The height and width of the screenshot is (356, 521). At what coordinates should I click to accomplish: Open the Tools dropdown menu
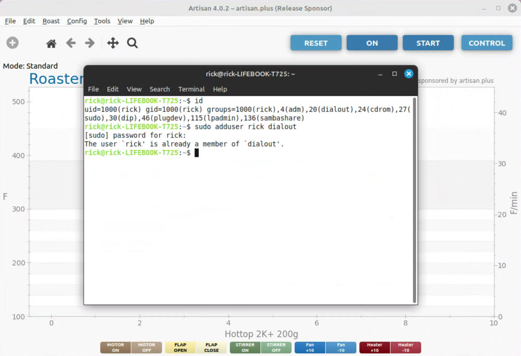tap(102, 21)
